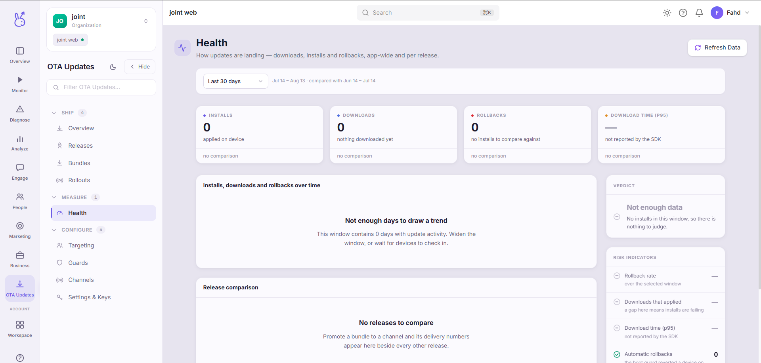Open the Monitor section
This screenshot has width=761, height=363.
pos(20,84)
